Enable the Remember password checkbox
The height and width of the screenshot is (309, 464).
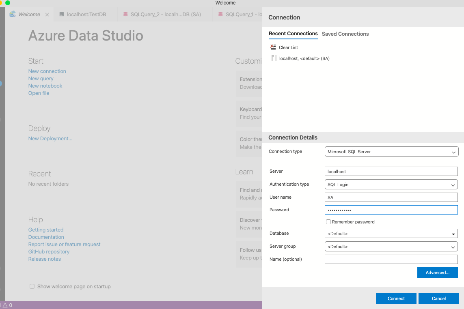click(x=328, y=222)
